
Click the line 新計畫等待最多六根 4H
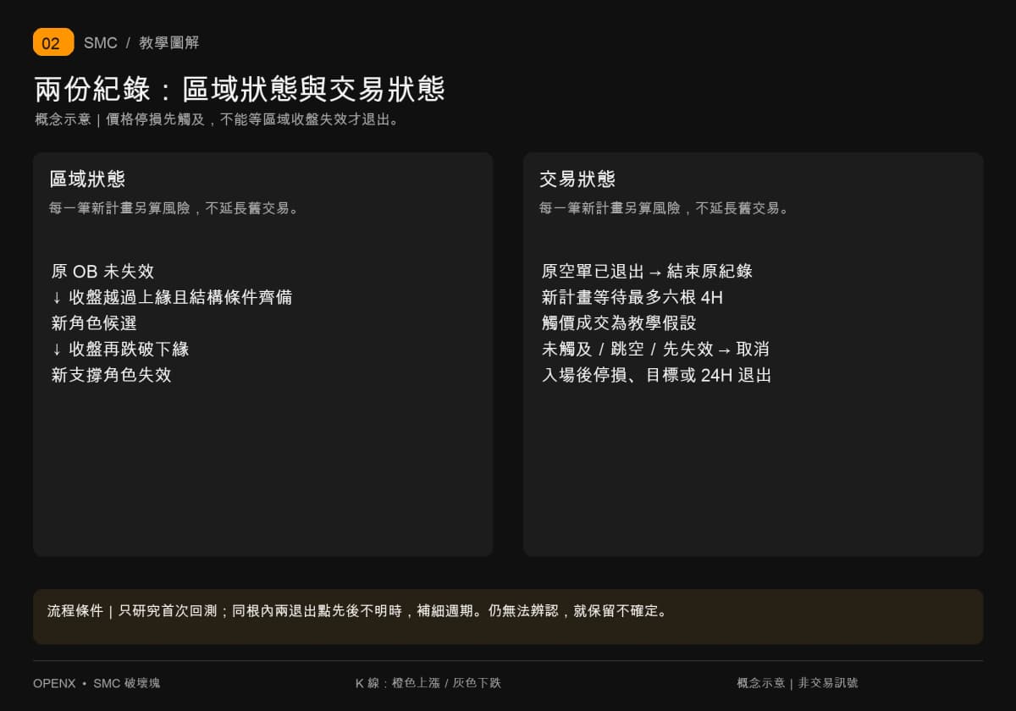coord(632,297)
